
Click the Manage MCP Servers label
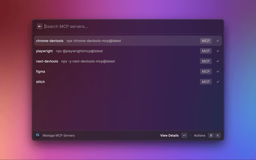pyautogui.click(x=59, y=136)
